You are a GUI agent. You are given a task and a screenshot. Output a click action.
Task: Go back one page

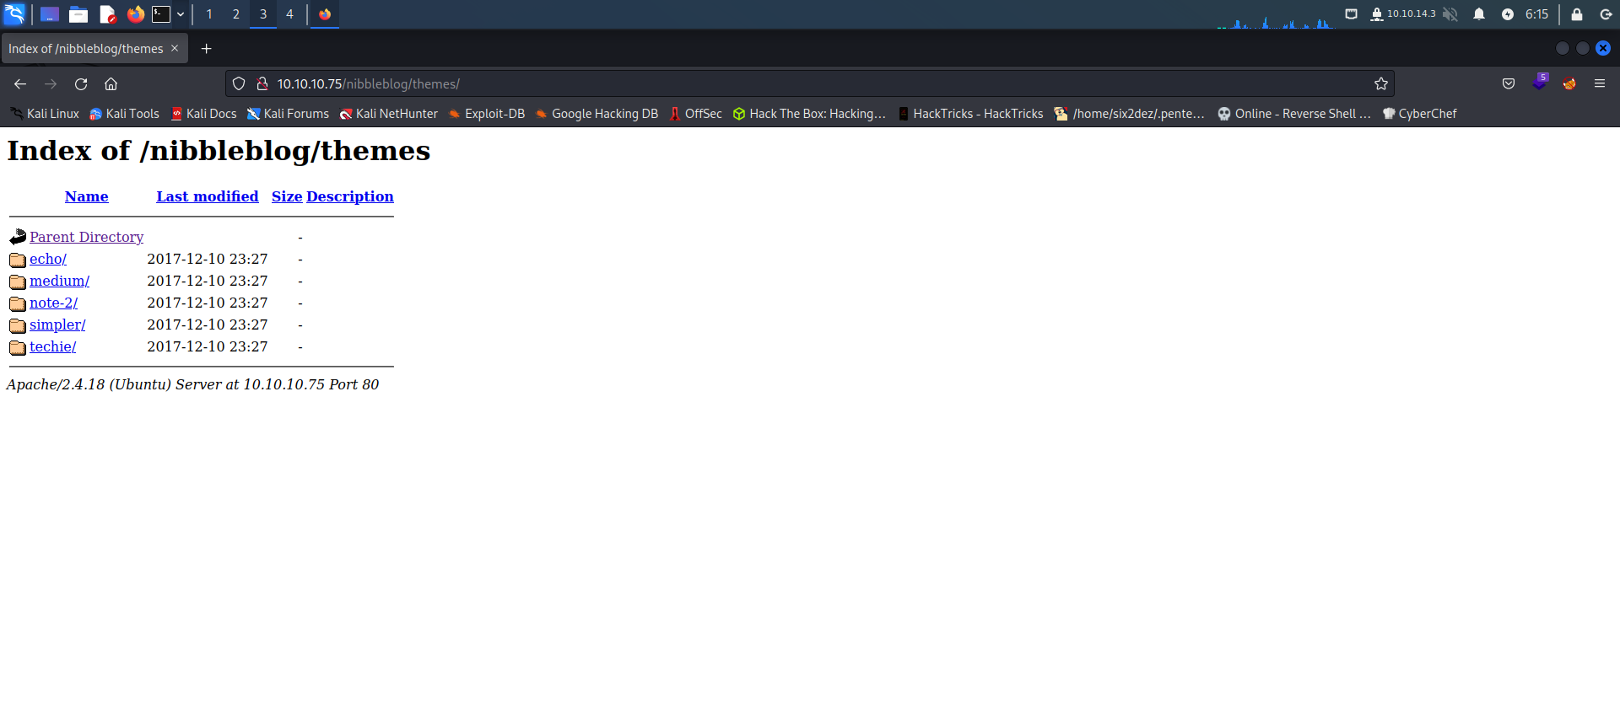pyautogui.click(x=20, y=84)
